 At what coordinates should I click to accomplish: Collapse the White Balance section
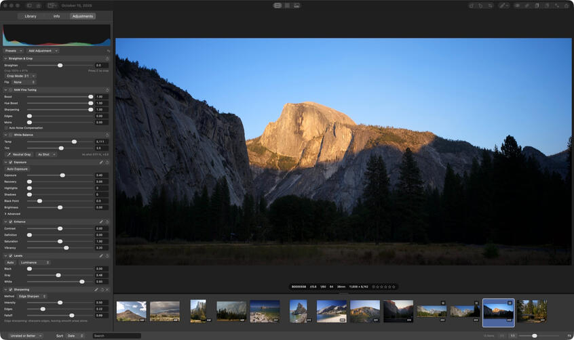pos(5,135)
